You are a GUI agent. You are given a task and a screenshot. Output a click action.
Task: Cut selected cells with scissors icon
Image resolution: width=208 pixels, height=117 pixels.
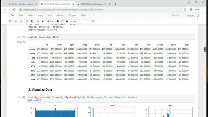(x=22, y=21)
